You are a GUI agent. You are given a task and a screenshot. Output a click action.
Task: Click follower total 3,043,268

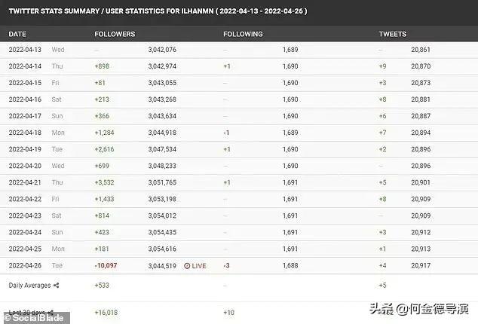(162, 99)
